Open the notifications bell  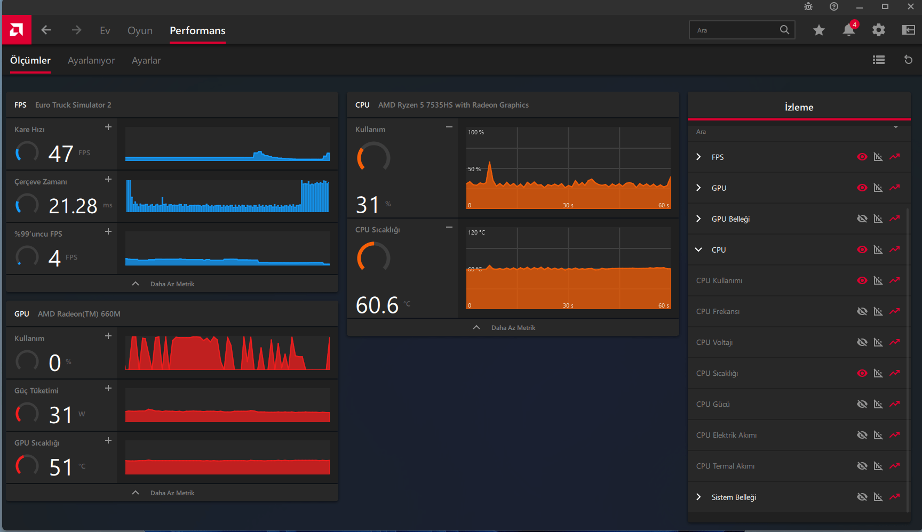(x=848, y=30)
